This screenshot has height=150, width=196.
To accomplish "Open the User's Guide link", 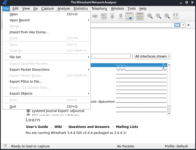I will pyautogui.click(x=37, y=127).
